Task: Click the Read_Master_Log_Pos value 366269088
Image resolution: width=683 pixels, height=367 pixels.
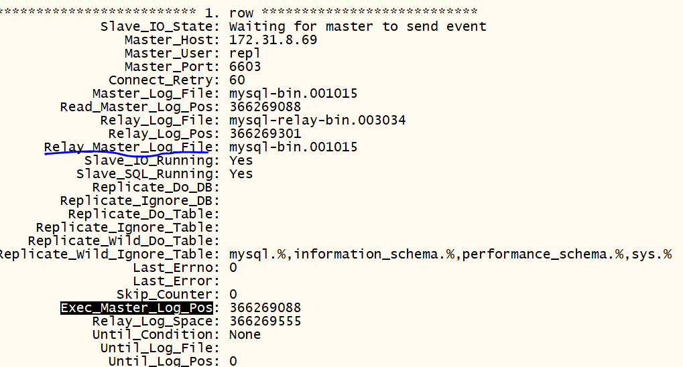Action: coord(265,107)
